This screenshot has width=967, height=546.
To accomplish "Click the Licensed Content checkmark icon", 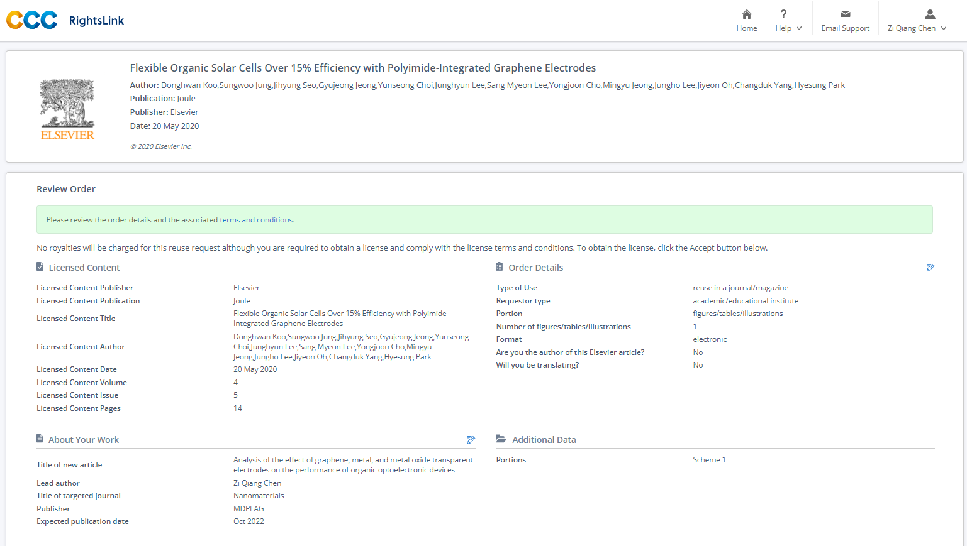I will 40,267.
